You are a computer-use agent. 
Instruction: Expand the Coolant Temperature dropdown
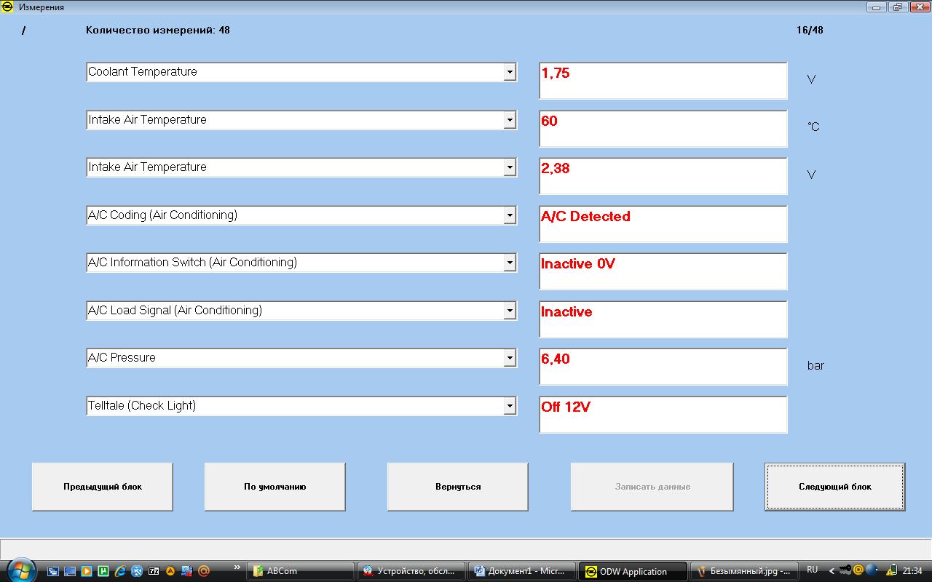point(510,72)
